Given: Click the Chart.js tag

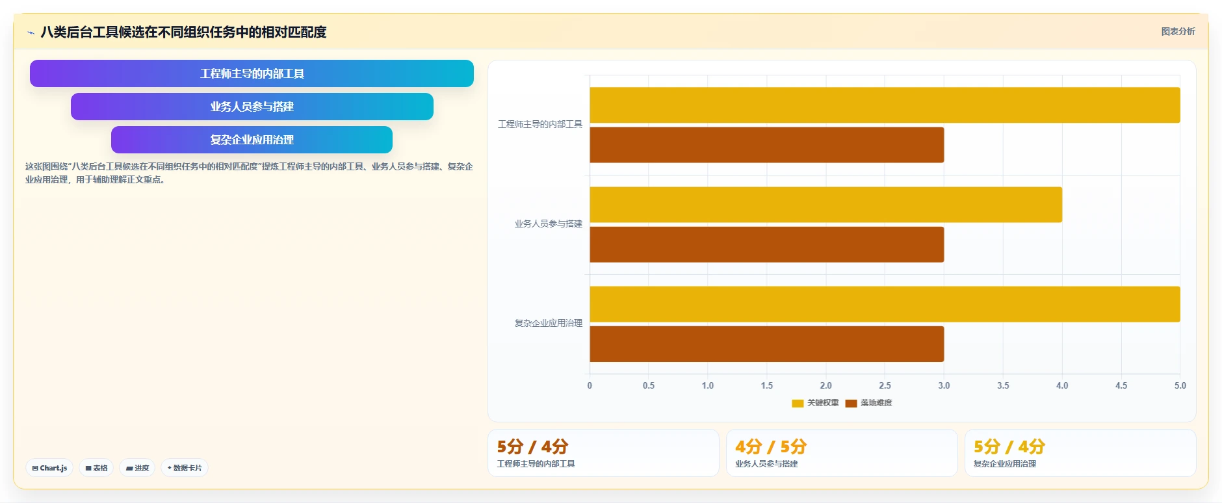Looking at the screenshot, I should point(49,468).
